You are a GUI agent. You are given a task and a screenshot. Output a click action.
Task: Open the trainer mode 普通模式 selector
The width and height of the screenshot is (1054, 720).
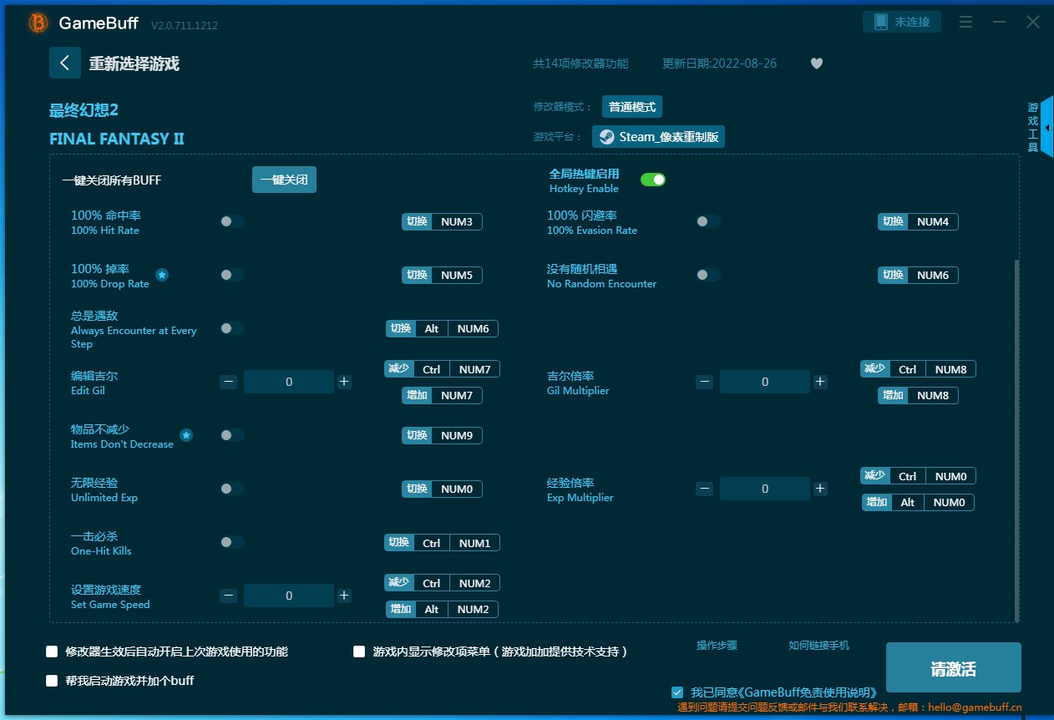[x=632, y=107]
